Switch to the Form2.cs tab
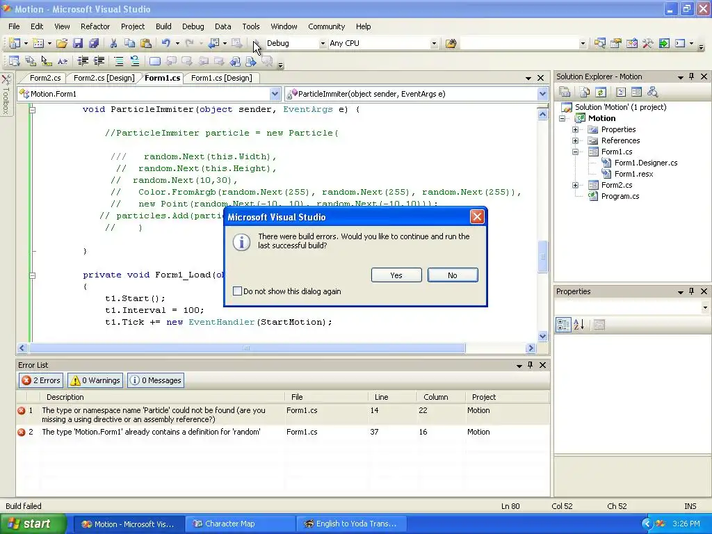 pyautogui.click(x=45, y=78)
